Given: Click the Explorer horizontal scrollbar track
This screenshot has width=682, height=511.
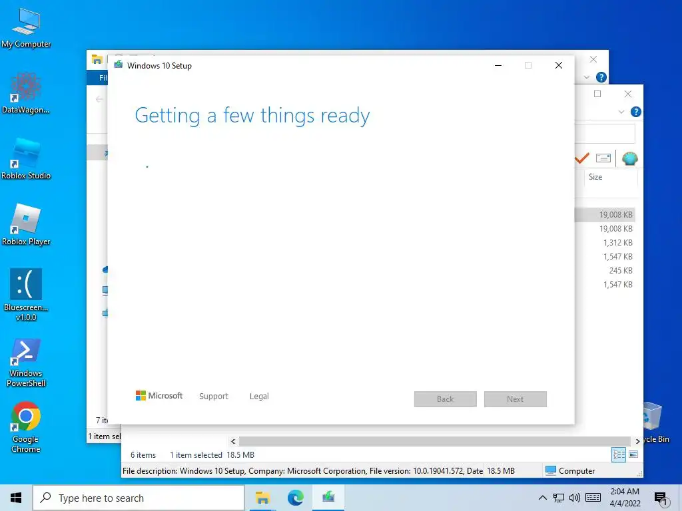Looking at the screenshot, I should 435,442.
